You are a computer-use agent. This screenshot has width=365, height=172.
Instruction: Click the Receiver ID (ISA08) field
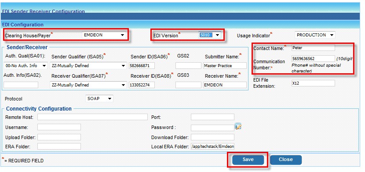click(142, 85)
